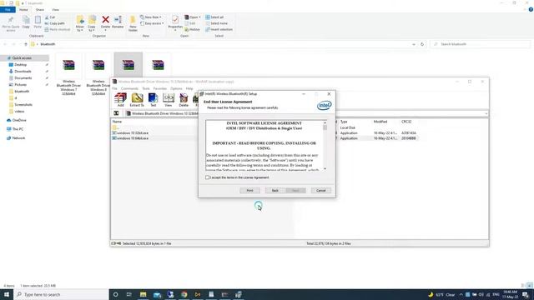Screen dimensions: 534x300
Task: Click Select all in Explorer ribbon
Action: coord(214,17)
